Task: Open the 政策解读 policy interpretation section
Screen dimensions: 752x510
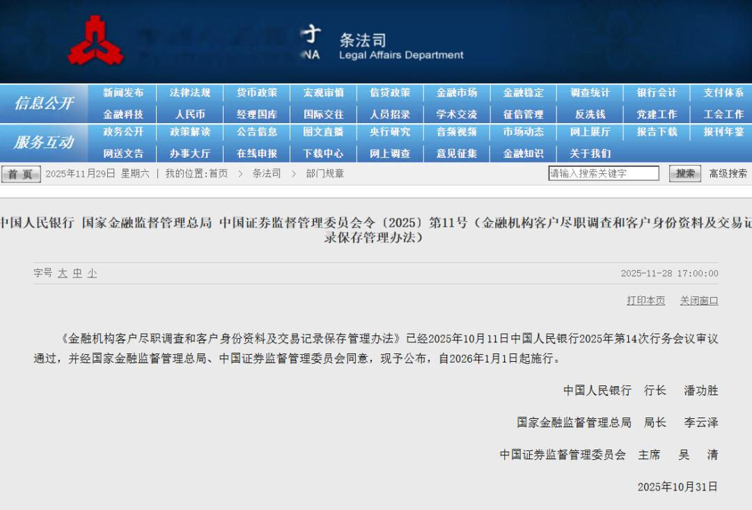Action: point(189,132)
